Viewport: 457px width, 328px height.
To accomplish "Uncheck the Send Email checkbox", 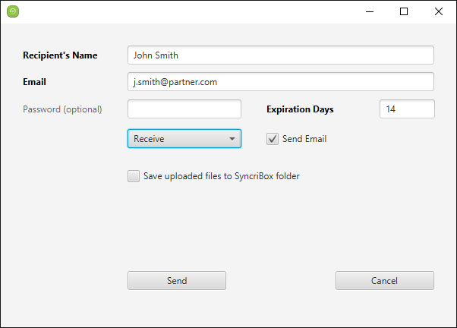I will [273, 139].
